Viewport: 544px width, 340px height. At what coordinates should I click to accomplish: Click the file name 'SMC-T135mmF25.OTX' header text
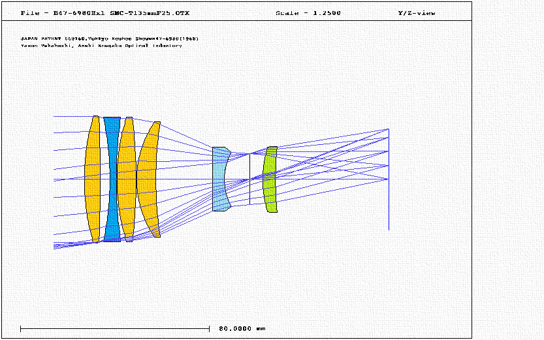(150, 13)
